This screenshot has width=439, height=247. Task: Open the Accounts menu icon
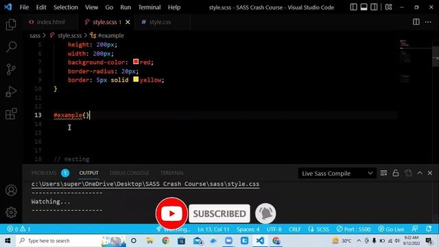tap(11, 191)
